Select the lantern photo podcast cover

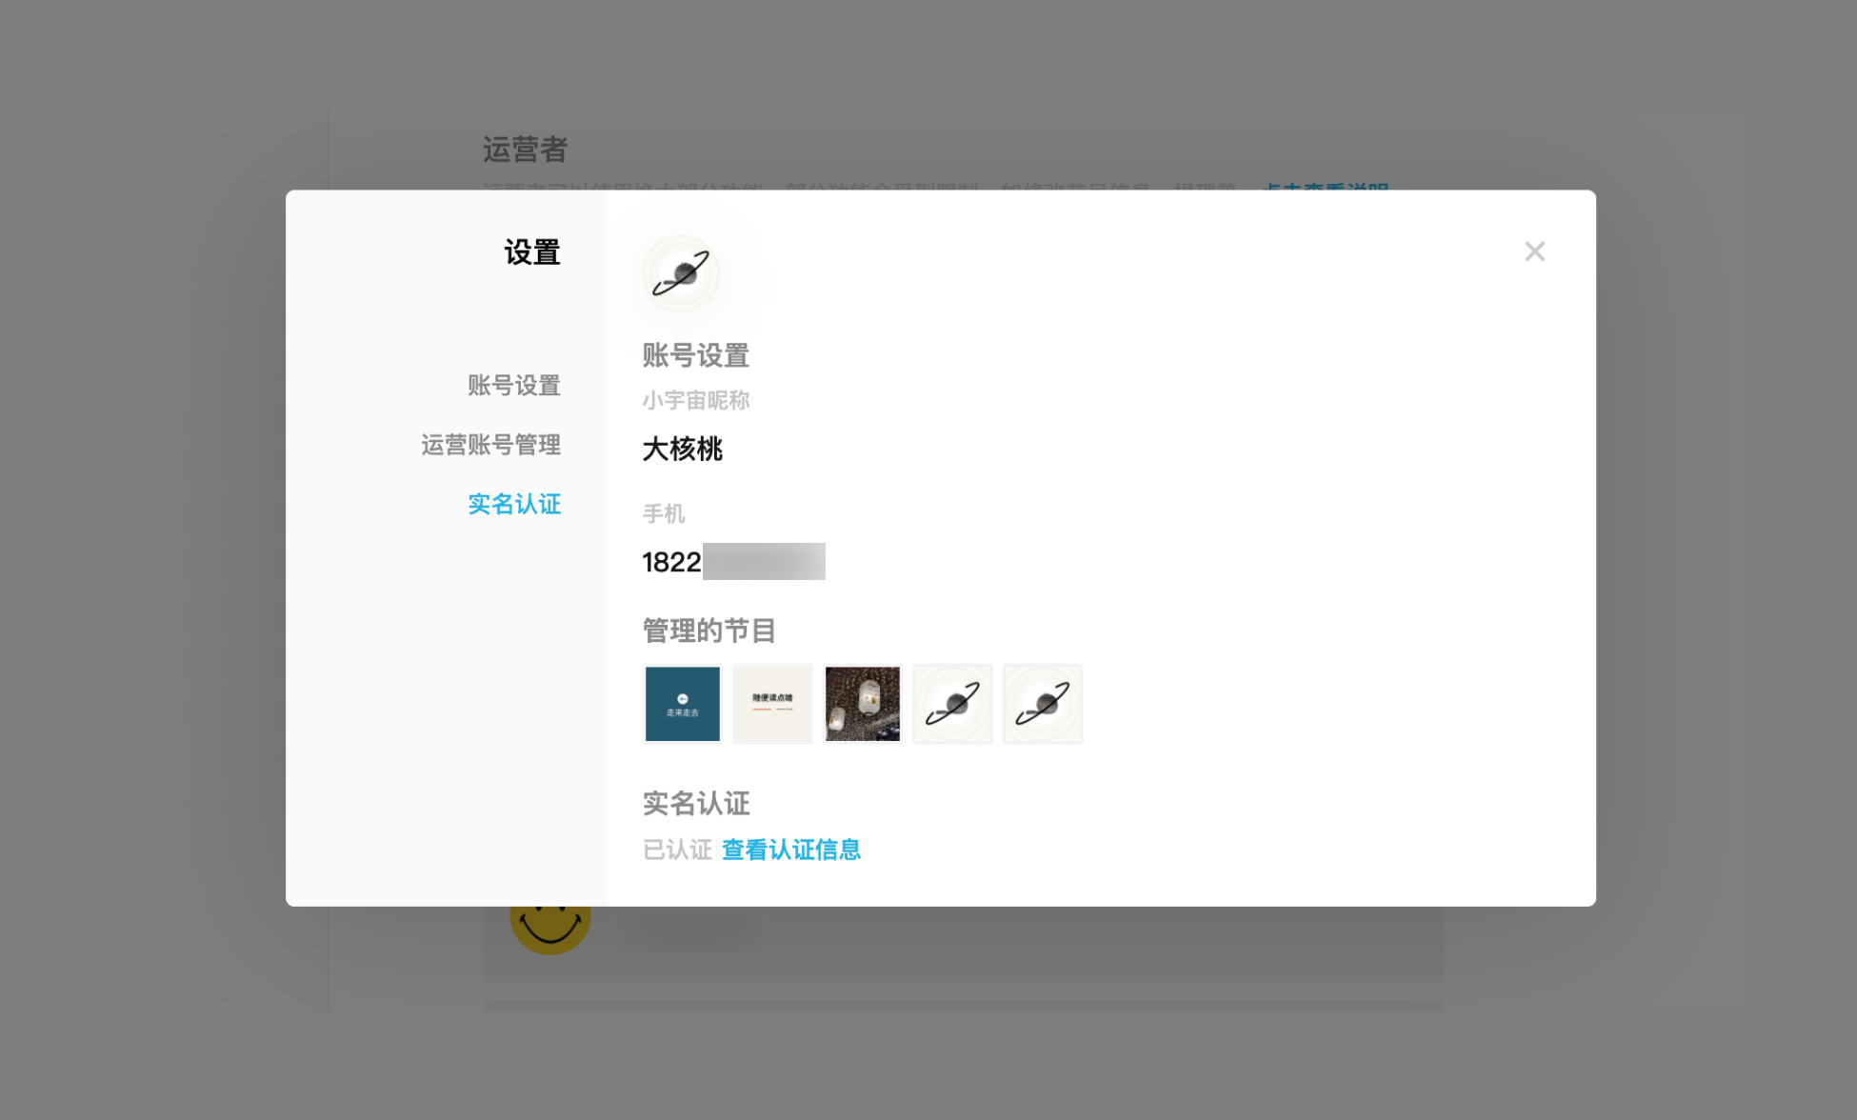click(x=863, y=704)
